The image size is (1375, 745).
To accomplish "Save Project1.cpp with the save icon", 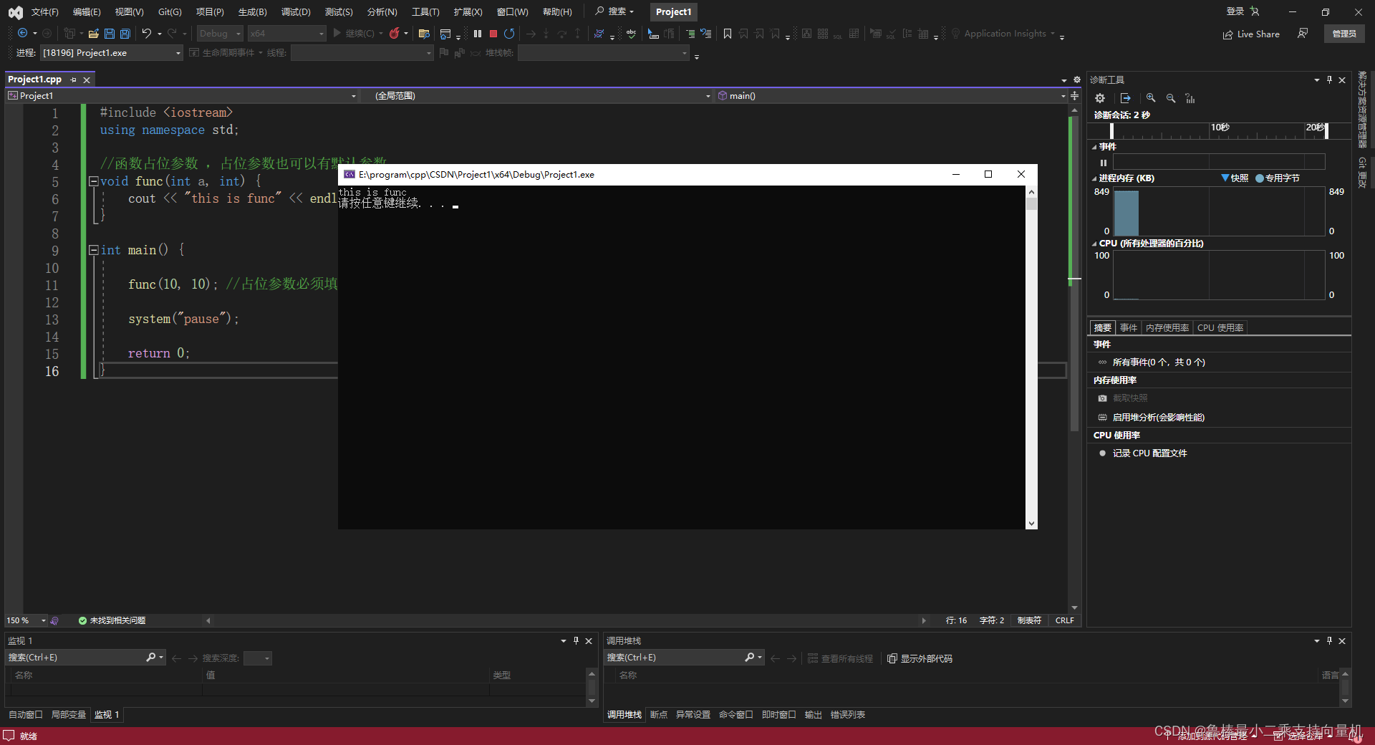I will [110, 34].
